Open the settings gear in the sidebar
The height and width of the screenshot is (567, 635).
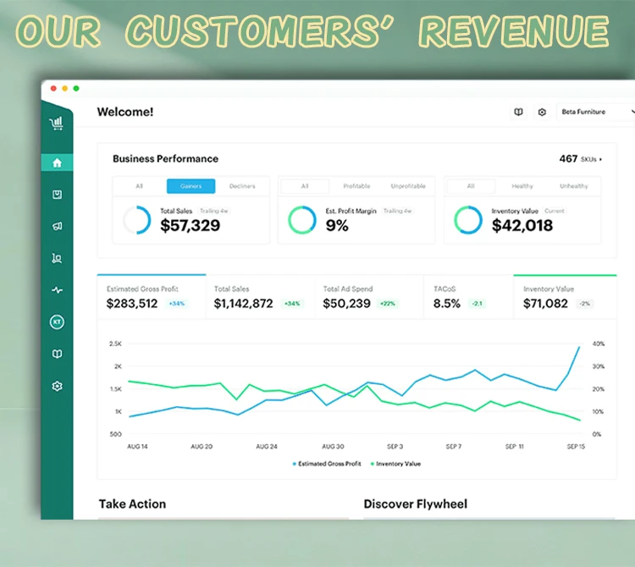[57, 386]
